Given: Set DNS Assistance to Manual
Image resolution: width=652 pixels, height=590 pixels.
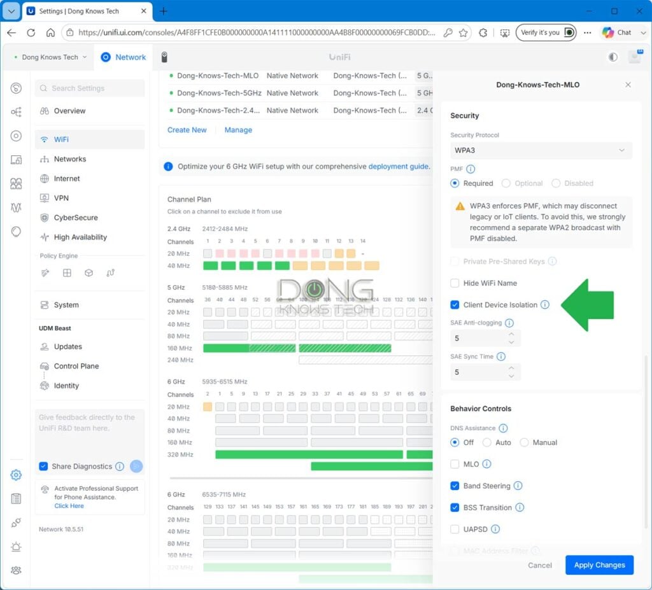Looking at the screenshot, I should point(525,442).
